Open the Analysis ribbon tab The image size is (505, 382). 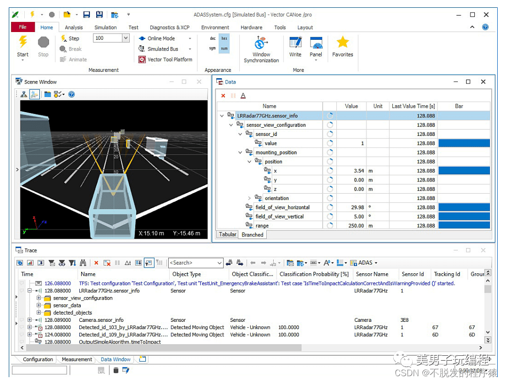coord(74,27)
